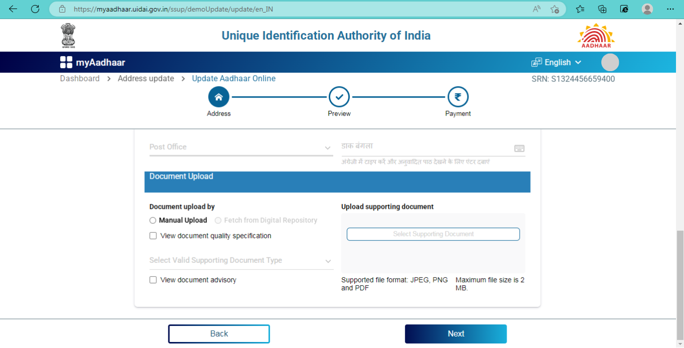Viewport: 684px width, 348px height.
Task: Open the virtual keyboard icon in Hindi field
Action: (x=519, y=148)
